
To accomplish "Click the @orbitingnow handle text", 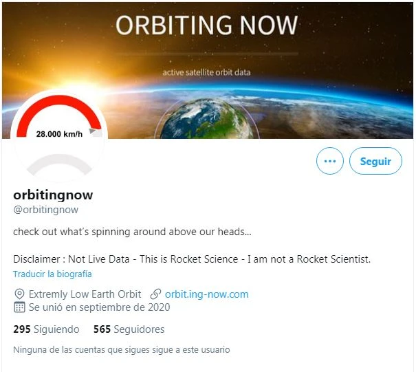I will pos(45,210).
